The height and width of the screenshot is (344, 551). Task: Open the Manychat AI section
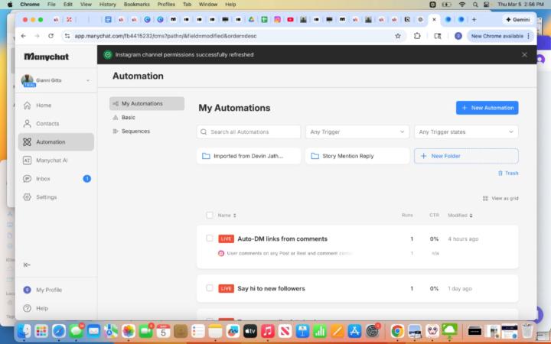(51, 160)
